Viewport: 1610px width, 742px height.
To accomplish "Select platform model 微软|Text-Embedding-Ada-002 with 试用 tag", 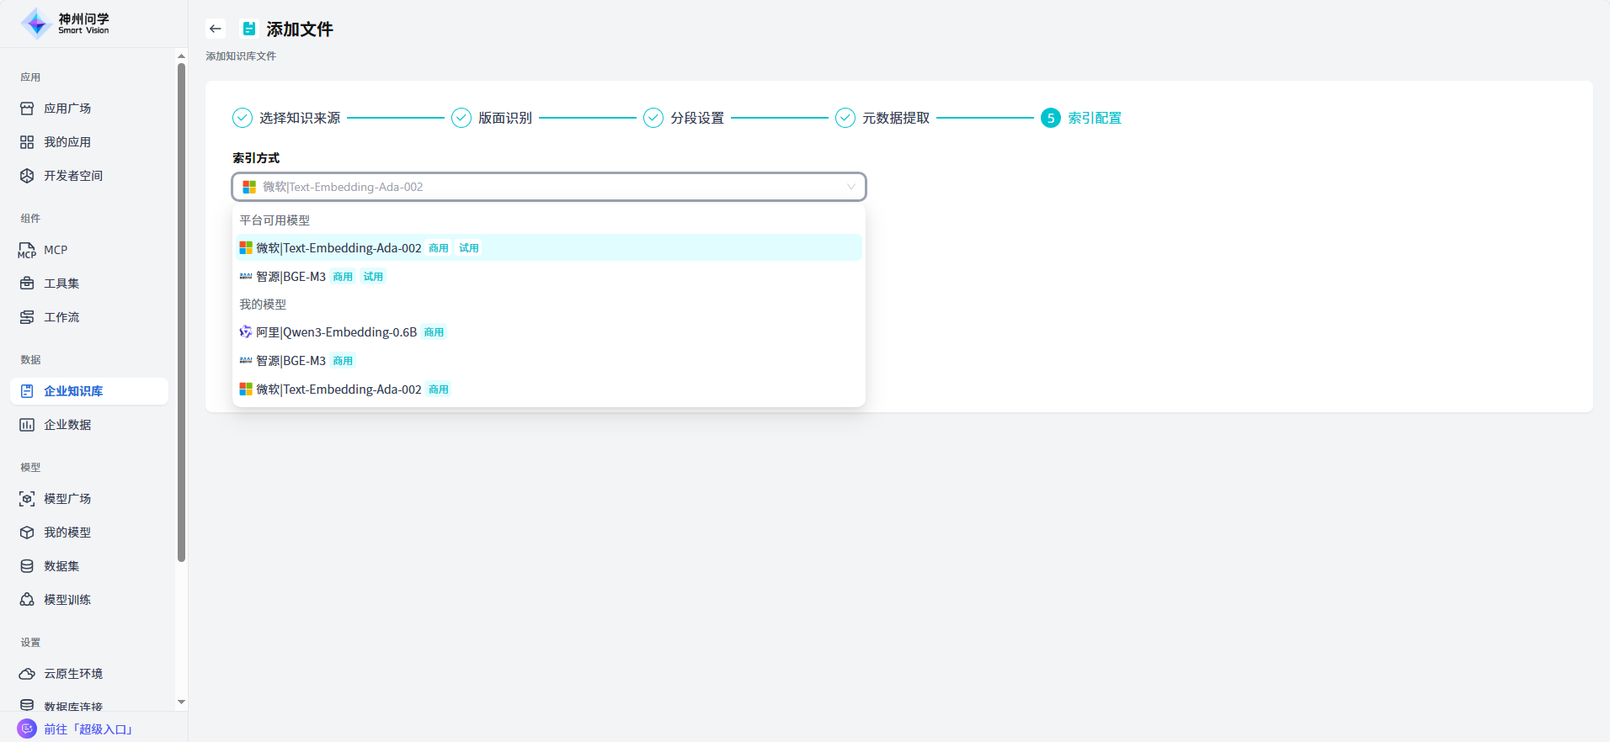I will tap(339, 248).
